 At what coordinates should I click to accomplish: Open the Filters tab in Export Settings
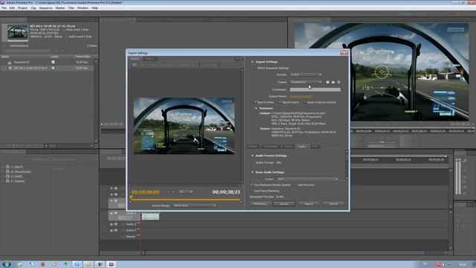click(253, 147)
